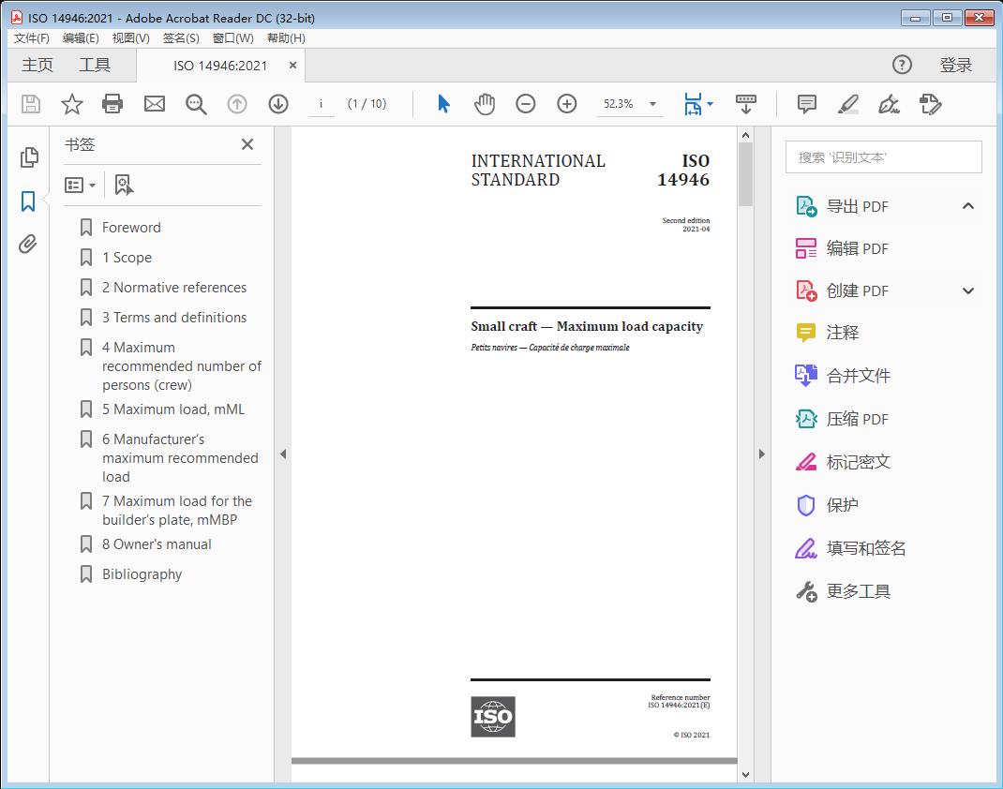Open the Find text magnifier tool
The image size is (1003, 789).
point(196,104)
